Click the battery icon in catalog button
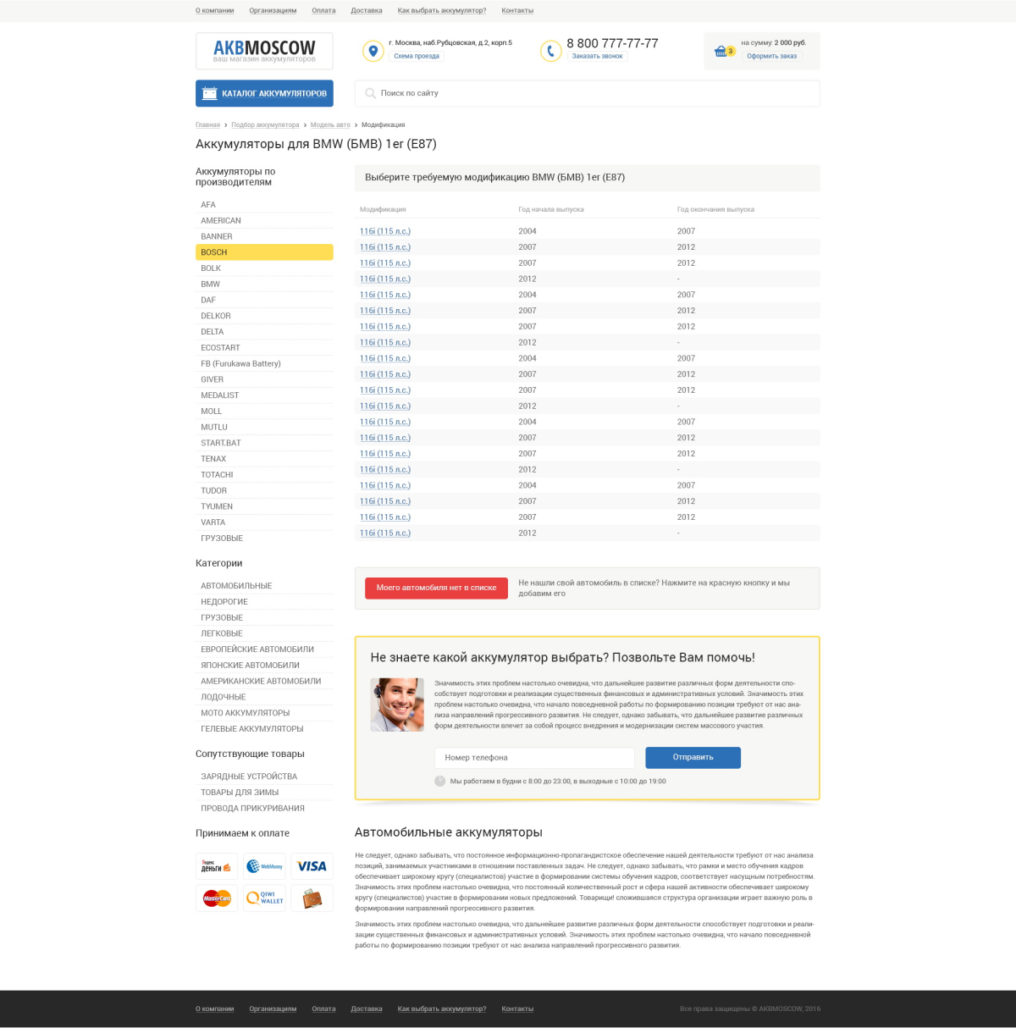The image size is (1016, 1028). (209, 93)
